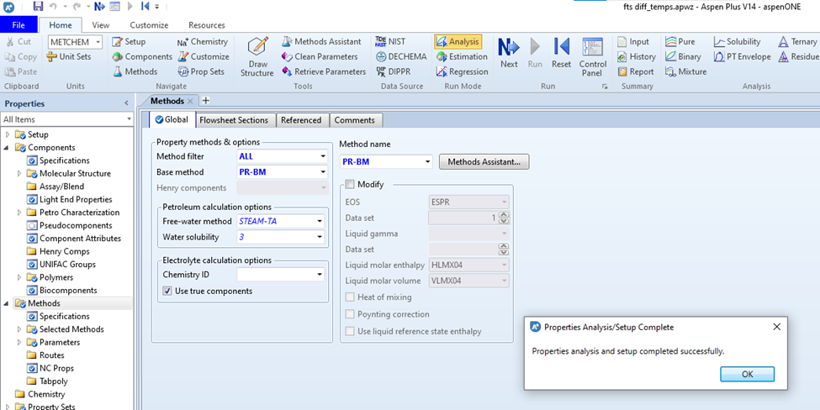
Task: Click the Customize ribbon button in Navigate group
Action: pyautogui.click(x=204, y=56)
